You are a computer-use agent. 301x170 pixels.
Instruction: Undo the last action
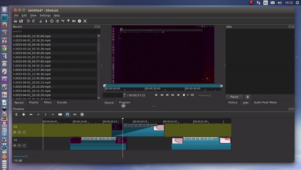(x=28, y=21)
